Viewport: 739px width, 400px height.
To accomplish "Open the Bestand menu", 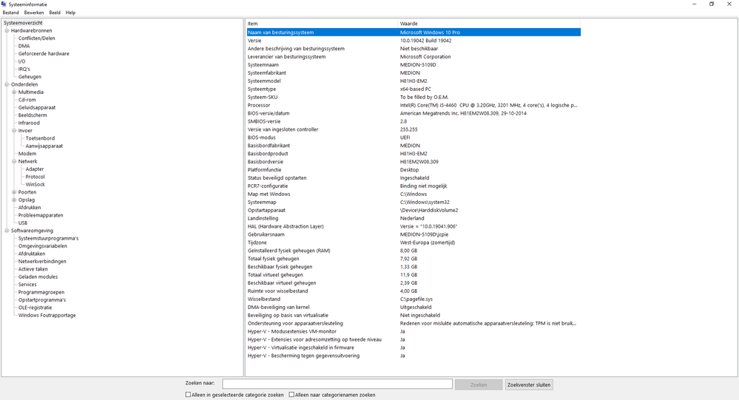I will (x=11, y=13).
